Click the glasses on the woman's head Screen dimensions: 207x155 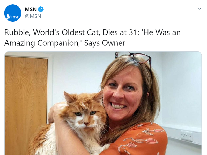point(135,56)
